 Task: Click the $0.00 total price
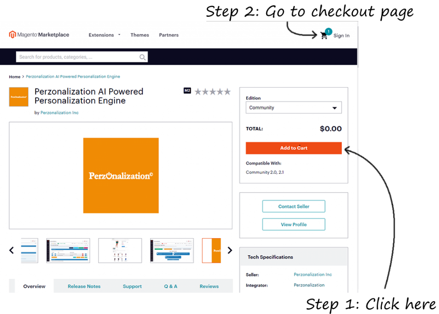pos(331,129)
